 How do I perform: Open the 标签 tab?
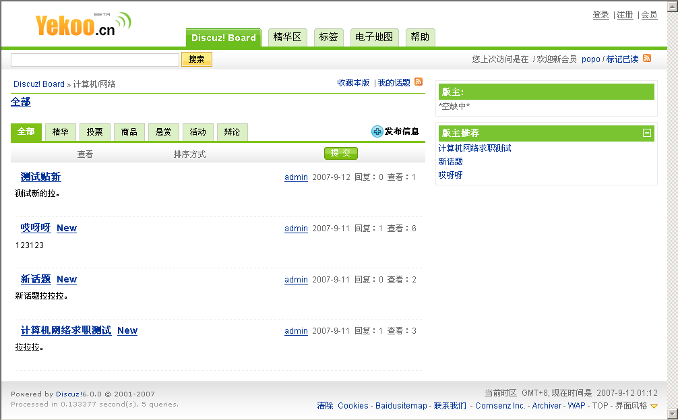point(329,37)
